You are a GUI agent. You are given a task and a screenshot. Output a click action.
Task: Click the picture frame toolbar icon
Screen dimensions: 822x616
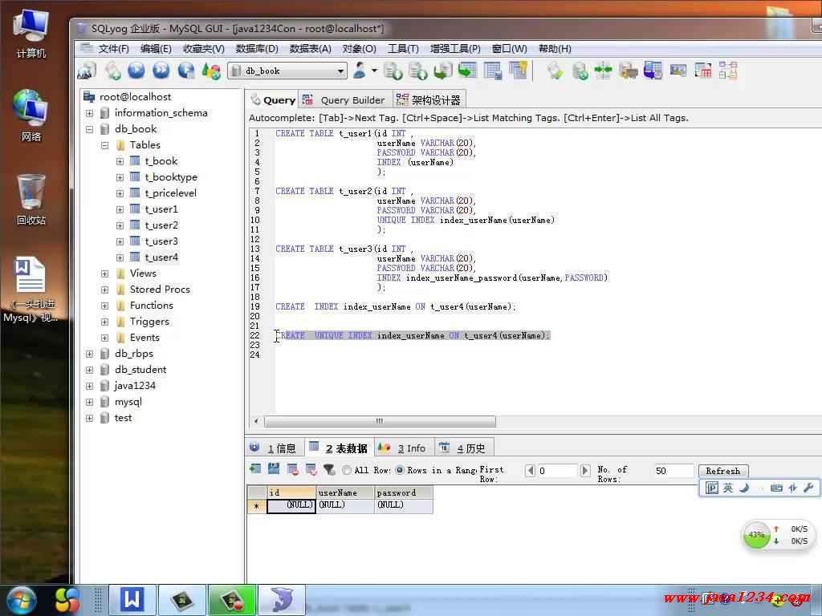[678, 71]
